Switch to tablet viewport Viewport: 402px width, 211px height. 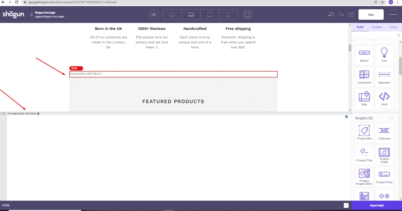pos(210,15)
